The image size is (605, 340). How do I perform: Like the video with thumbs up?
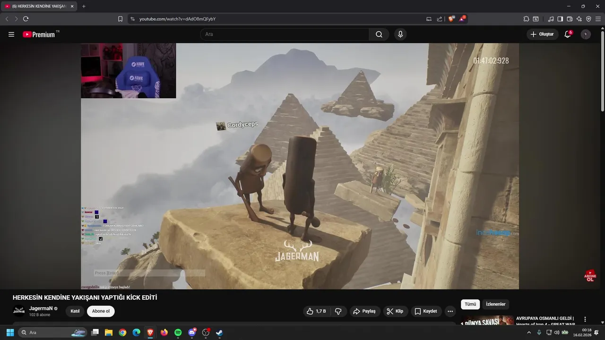click(316, 311)
